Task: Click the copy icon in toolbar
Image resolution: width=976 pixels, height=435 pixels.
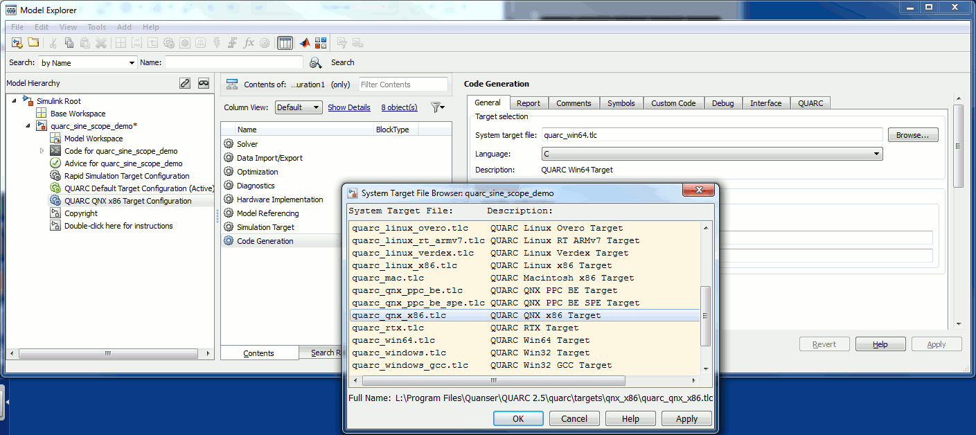Action: click(69, 43)
